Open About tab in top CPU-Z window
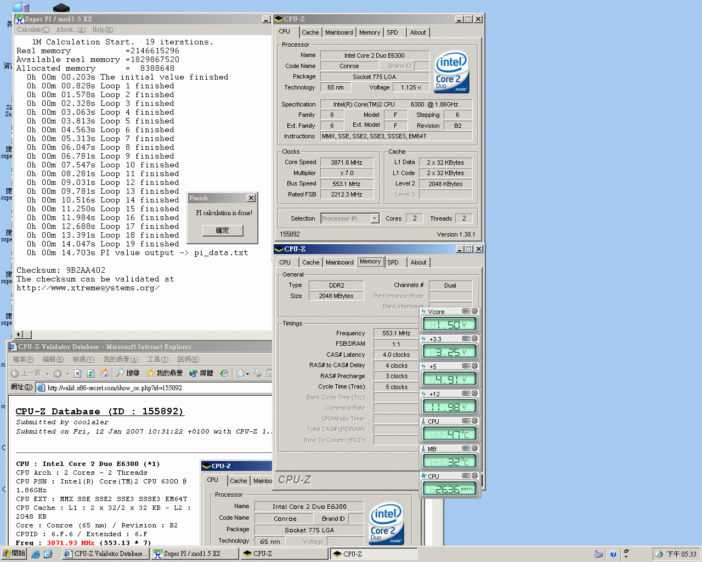 click(x=418, y=32)
